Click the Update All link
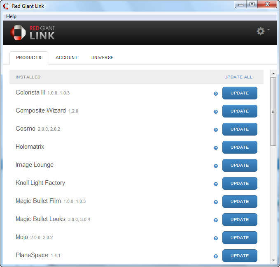 point(238,77)
